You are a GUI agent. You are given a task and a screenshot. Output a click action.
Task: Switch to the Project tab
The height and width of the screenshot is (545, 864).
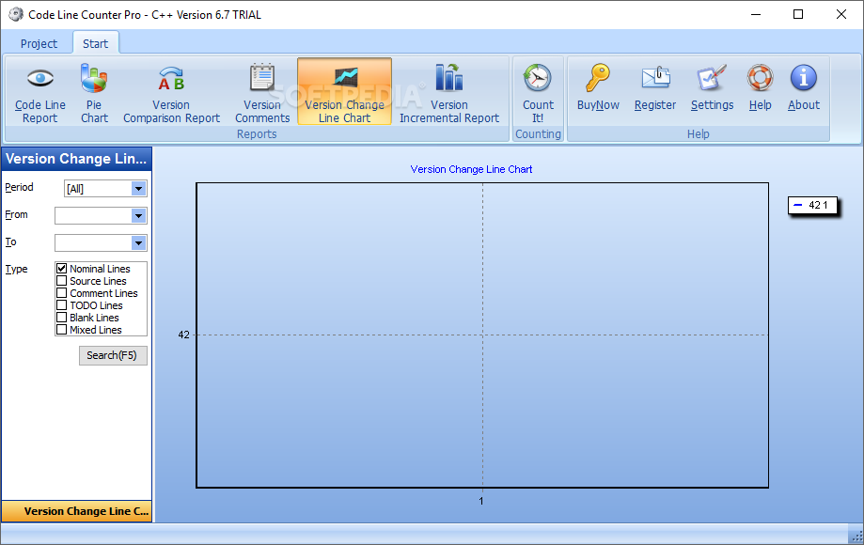pyautogui.click(x=39, y=43)
